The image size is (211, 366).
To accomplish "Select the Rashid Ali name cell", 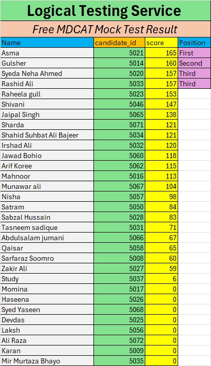I will (47, 84).
